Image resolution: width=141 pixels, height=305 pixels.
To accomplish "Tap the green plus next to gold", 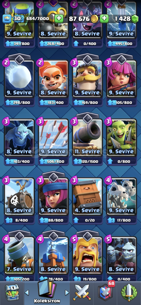I will coord(59,19).
